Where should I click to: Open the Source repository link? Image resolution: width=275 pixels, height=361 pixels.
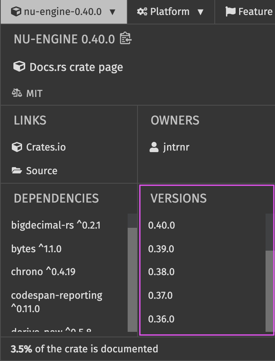coord(41,171)
